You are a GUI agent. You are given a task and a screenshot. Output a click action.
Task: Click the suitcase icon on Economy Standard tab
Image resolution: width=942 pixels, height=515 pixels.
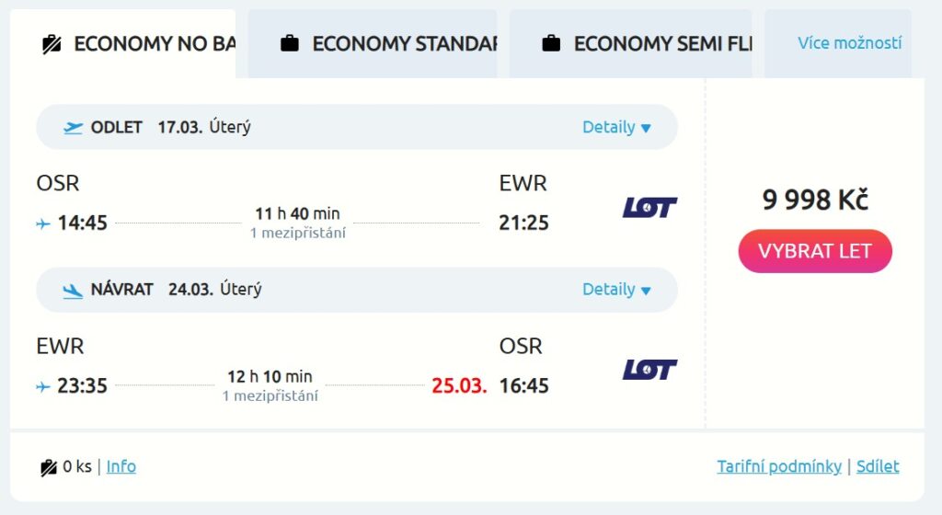(290, 43)
